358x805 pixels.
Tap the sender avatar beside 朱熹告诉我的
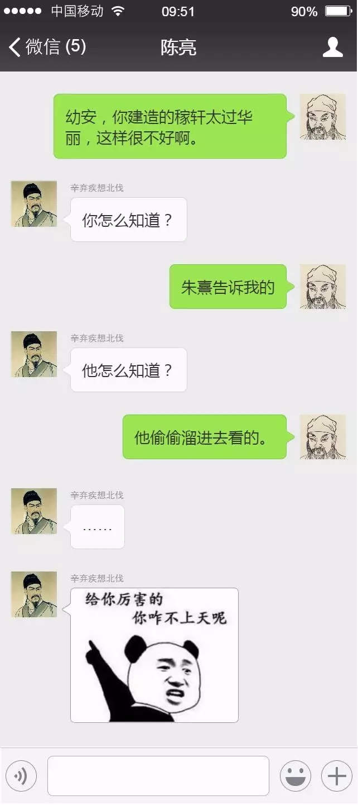pyautogui.click(x=323, y=287)
